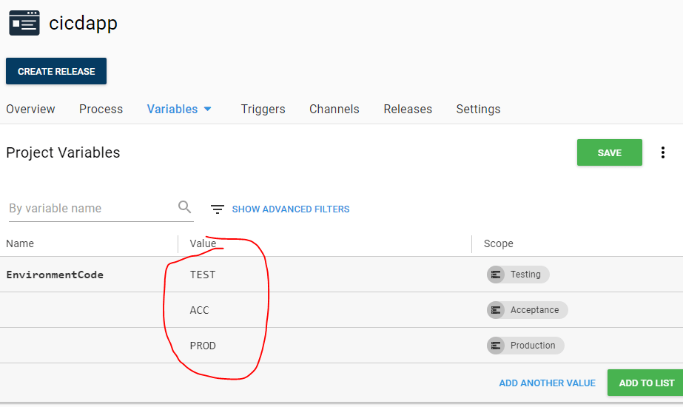Click the search magnifier icon
This screenshot has height=407, width=683.
pyautogui.click(x=185, y=207)
